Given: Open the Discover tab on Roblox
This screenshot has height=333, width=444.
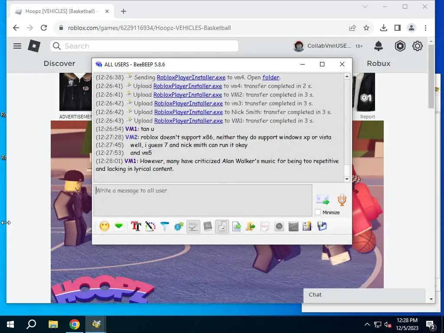Looking at the screenshot, I should coord(59,63).
